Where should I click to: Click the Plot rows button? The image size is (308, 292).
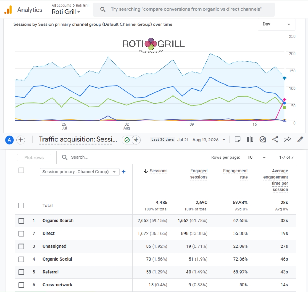34,157
